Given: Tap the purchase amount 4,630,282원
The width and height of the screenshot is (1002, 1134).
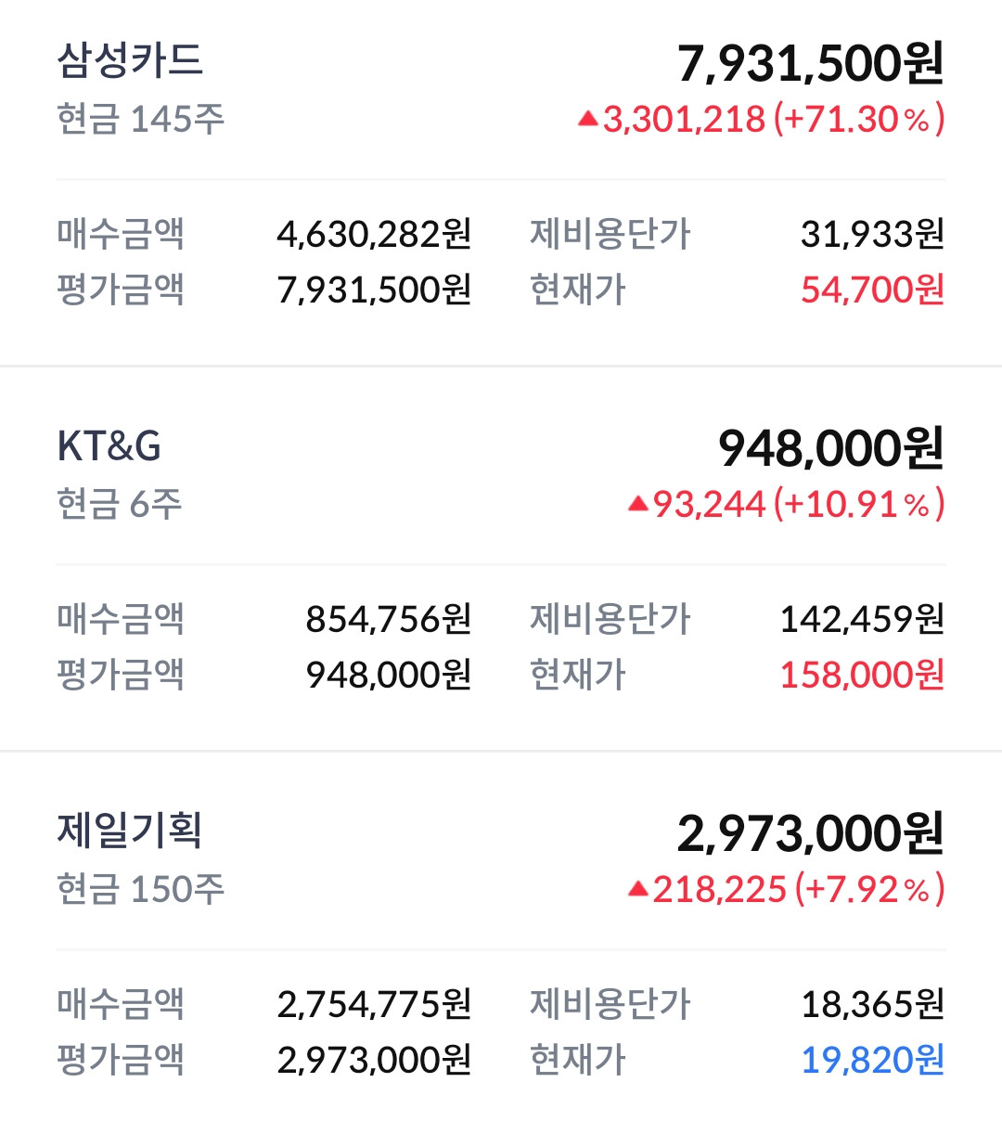Looking at the screenshot, I should [x=374, y=235].
